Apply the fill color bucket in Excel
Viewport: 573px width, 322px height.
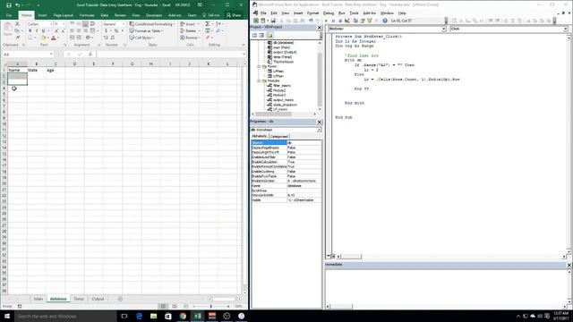point(43,38)
